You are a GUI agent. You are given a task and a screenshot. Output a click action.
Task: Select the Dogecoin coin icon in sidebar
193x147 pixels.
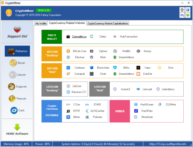coord(11,87)
